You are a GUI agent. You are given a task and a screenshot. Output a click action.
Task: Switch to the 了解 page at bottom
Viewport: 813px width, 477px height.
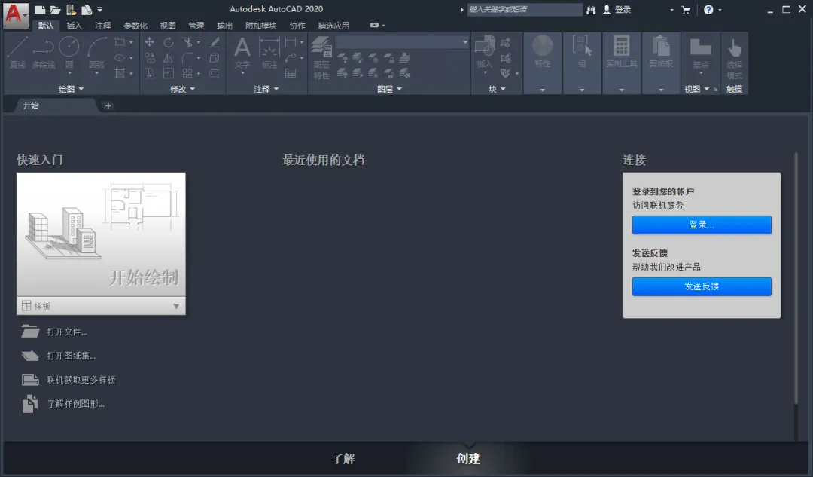click(x=343, y=459)
